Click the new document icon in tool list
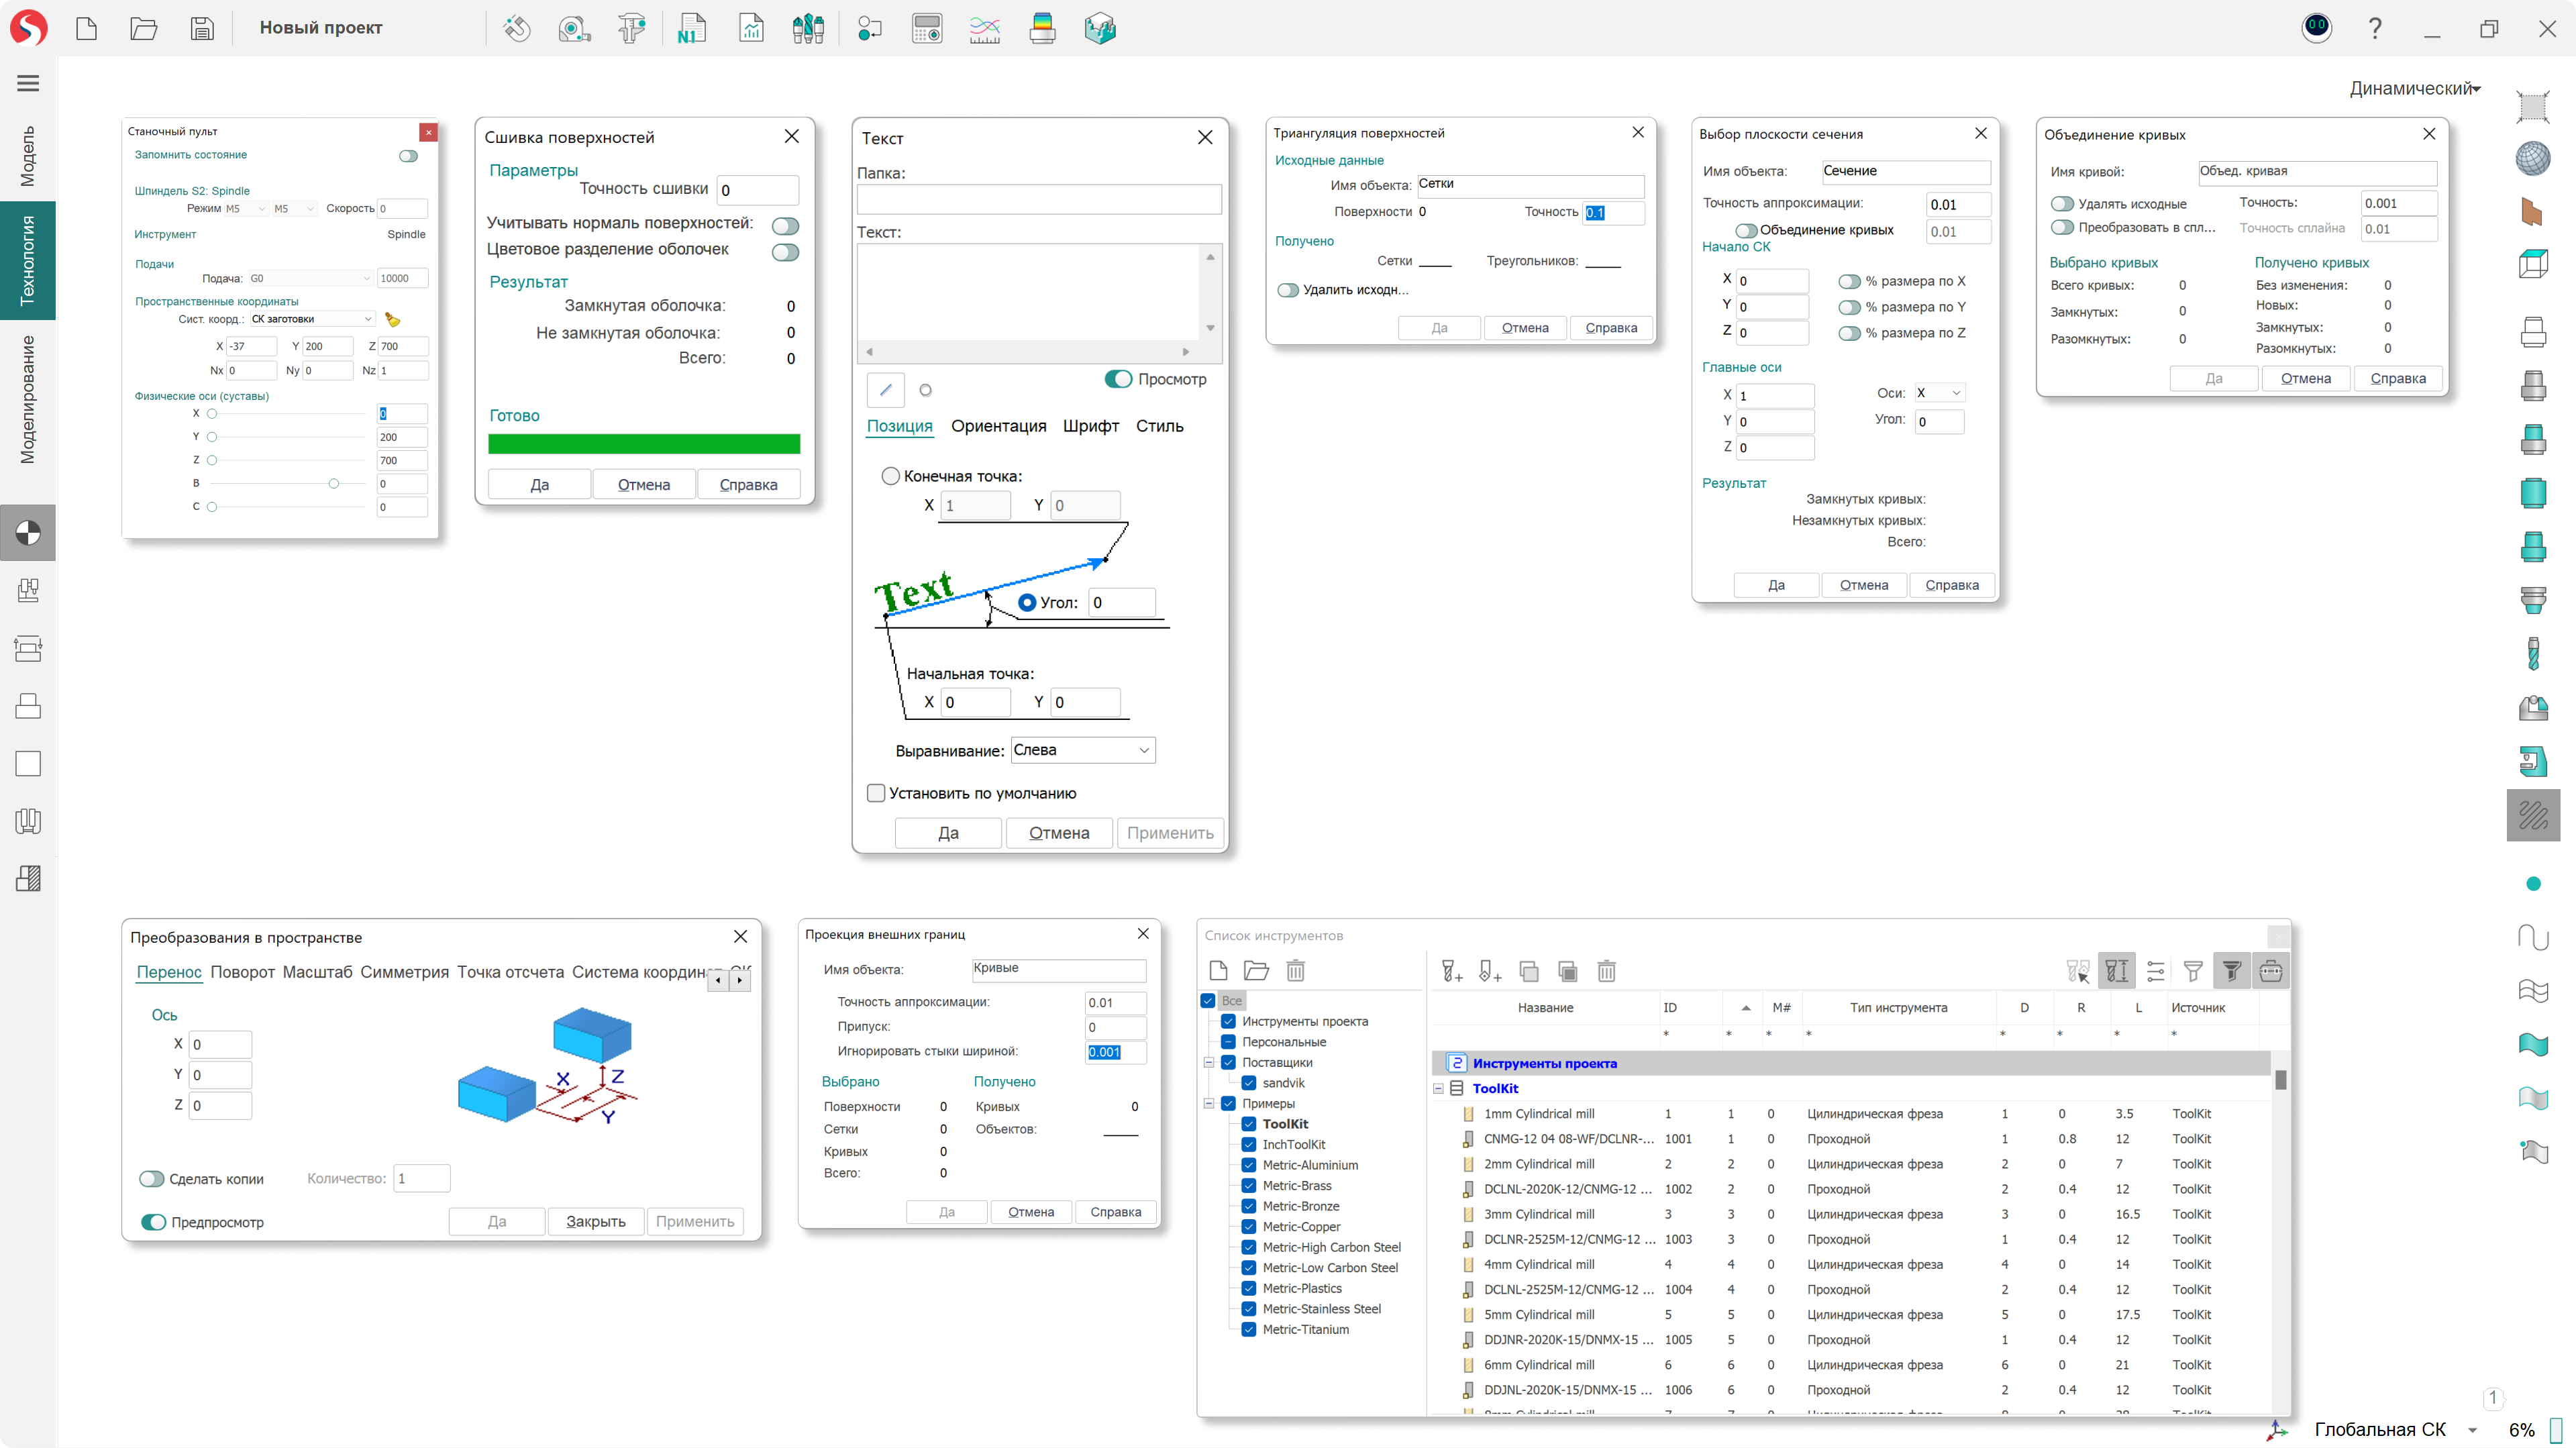 tap(1218, 970)
